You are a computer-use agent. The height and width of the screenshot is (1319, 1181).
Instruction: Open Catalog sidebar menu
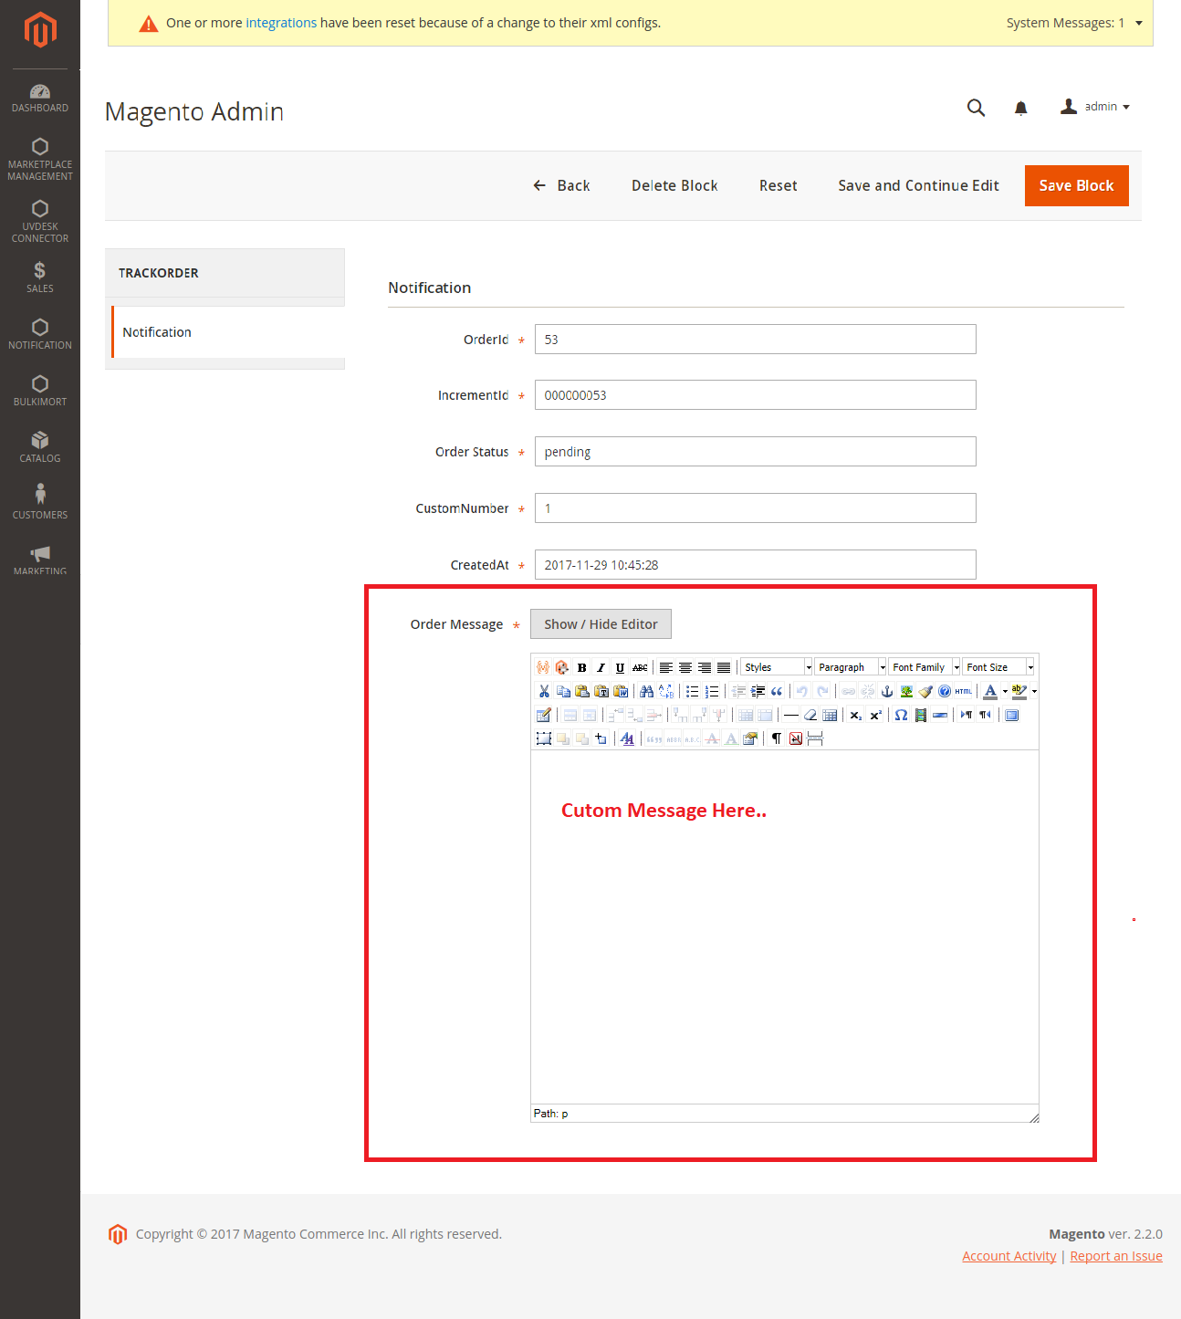pyautogui.click(x=40, y=446)
